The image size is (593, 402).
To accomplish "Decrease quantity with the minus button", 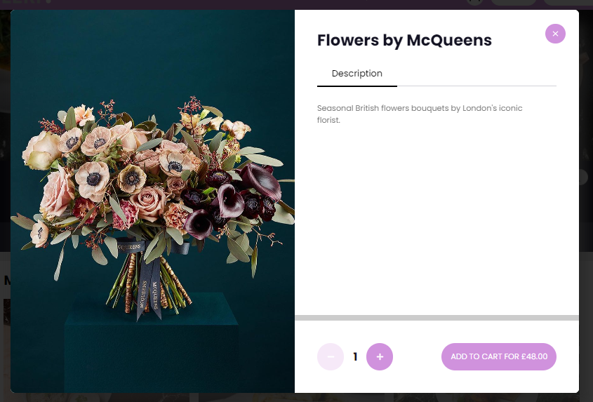I will (x=330, y=356).
